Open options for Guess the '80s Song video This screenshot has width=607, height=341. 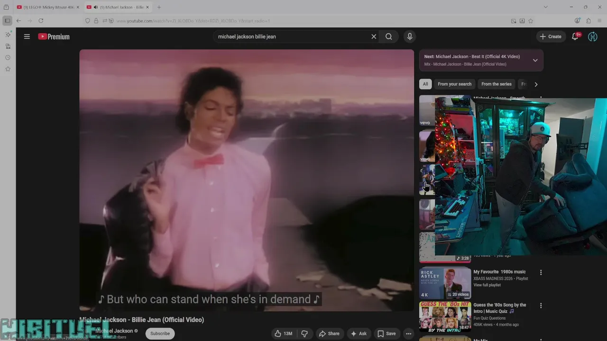pos(541,305)
